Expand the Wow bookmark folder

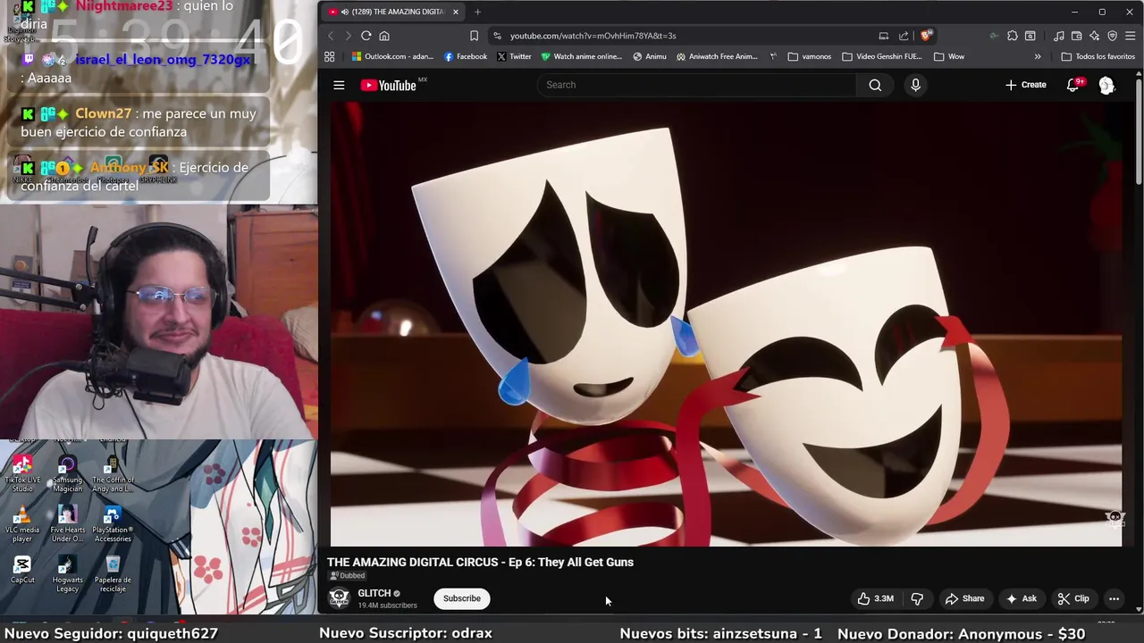(x=949, y=56)
